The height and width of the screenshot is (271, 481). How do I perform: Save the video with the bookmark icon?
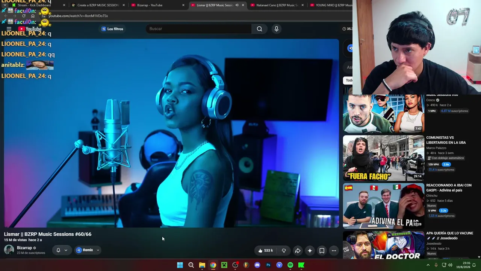[x=322, y=251]
